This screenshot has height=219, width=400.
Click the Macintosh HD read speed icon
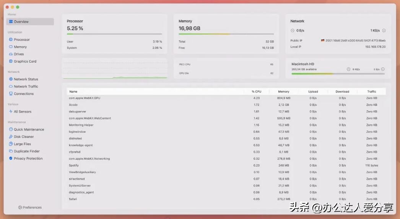(x=348, y=69)
